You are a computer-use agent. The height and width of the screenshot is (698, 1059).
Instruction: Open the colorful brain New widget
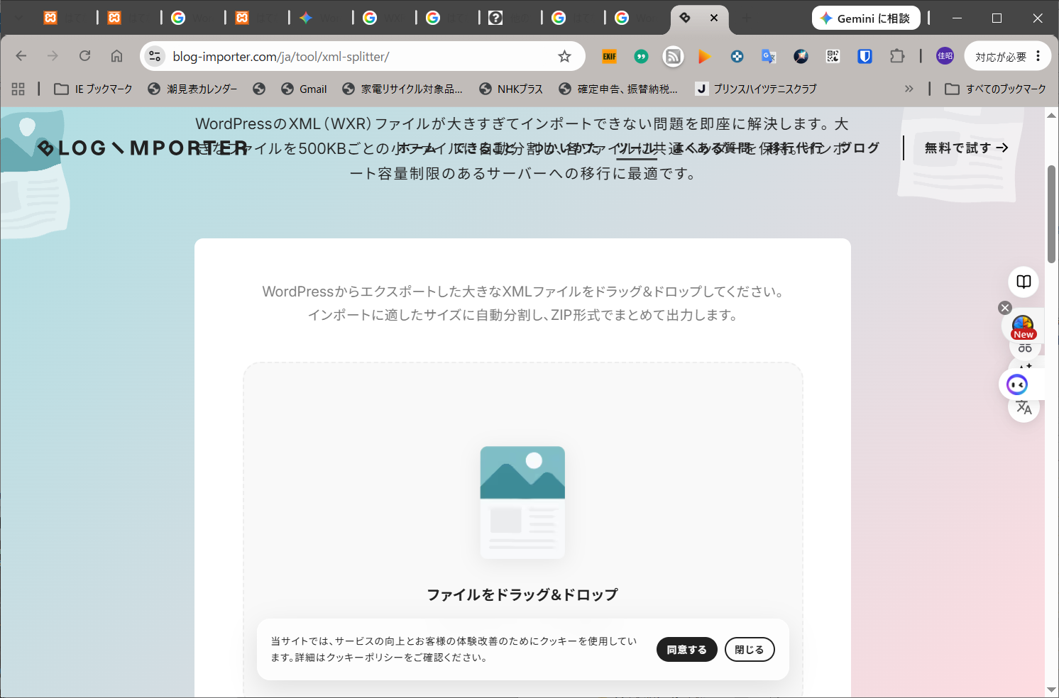[x=1023, y=327]
